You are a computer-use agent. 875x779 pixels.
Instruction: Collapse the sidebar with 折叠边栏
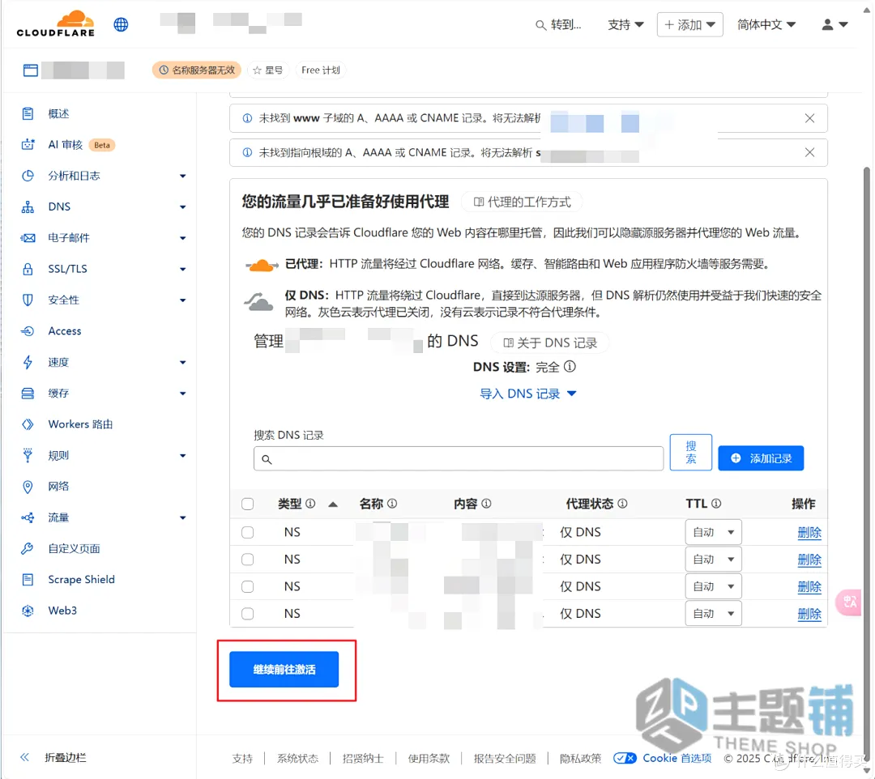[x=54, y=757]
